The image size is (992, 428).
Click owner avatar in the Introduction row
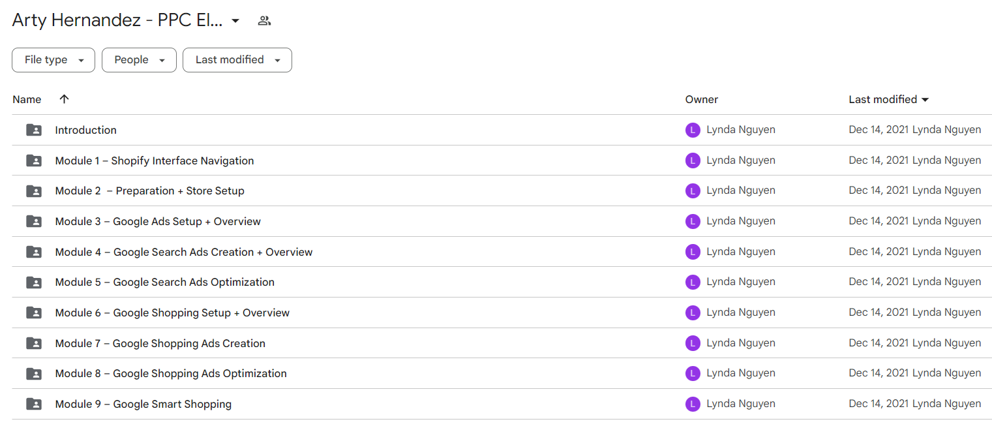tap(693, 130)
